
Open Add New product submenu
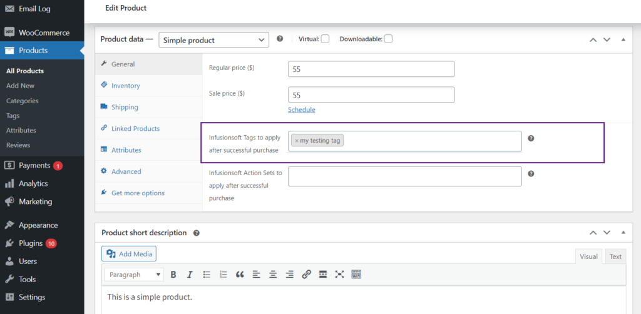point(21,86)
